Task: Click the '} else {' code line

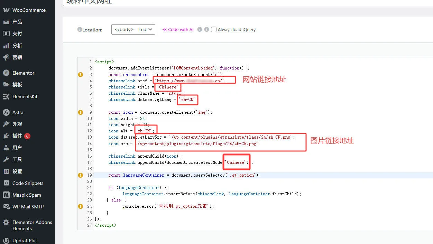Action: coord(116,200)
